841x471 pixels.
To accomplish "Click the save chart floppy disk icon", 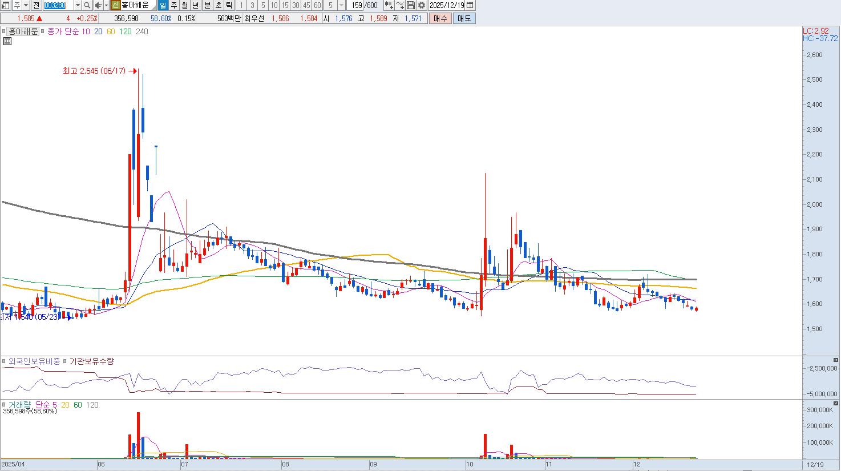I will tap(411, 5).
